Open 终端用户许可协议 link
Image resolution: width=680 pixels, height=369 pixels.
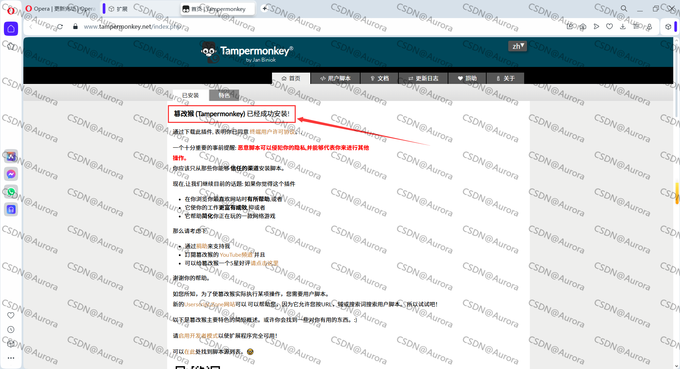point(272,132)
